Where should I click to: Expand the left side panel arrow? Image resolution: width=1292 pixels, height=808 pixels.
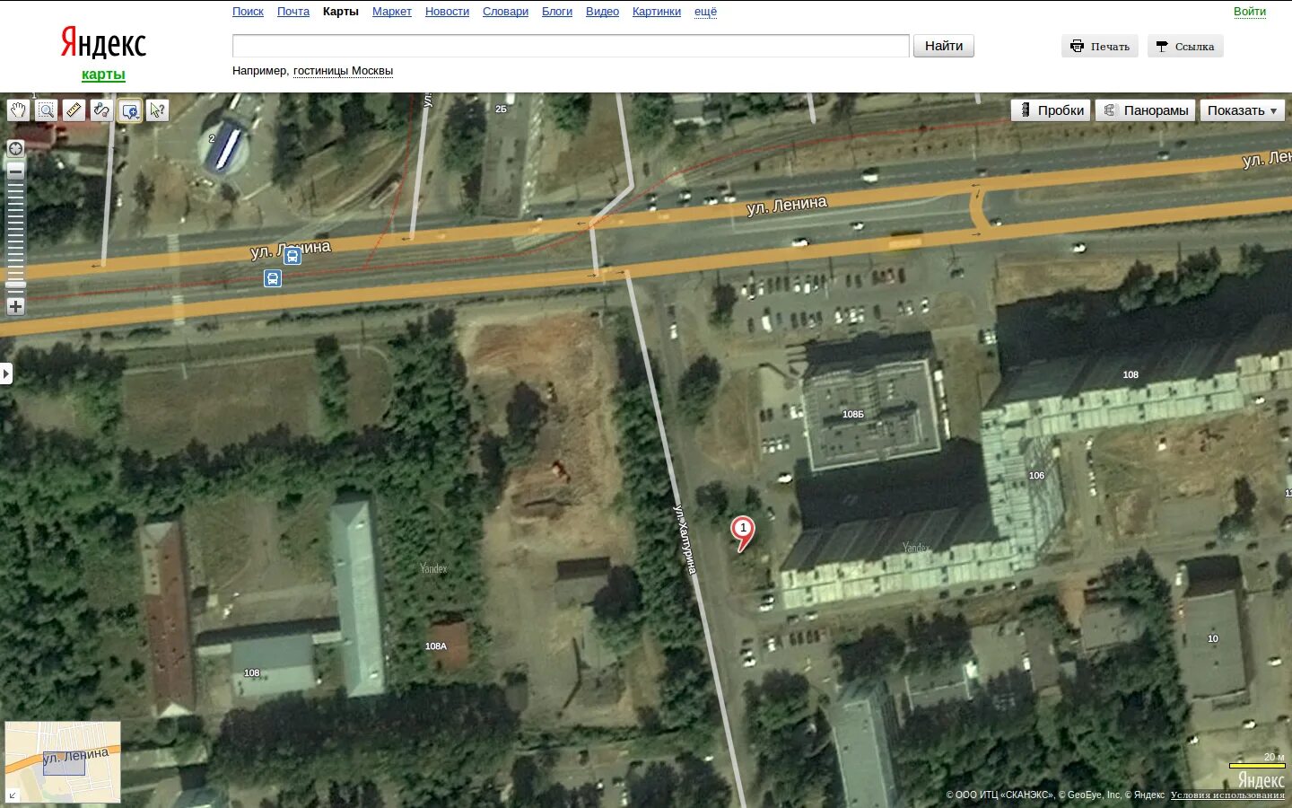[6, 373]
